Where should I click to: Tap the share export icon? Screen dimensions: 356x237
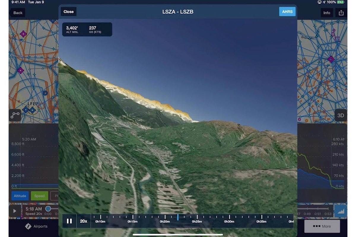[x=341, y=12]
